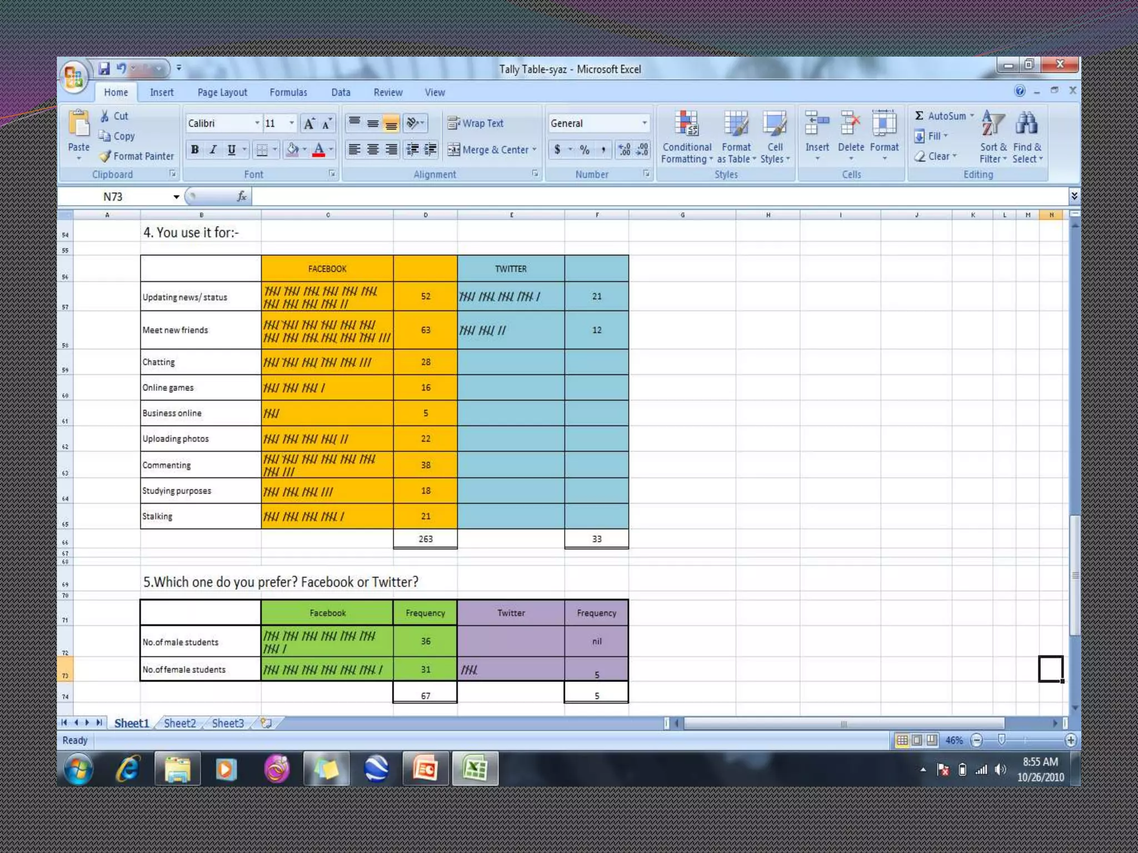Click the Format Painter icon

point(105,157)
